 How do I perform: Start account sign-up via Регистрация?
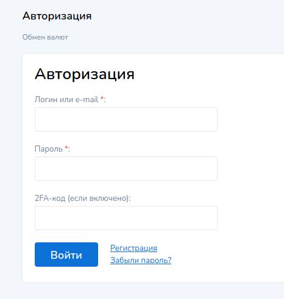(133, 248)
